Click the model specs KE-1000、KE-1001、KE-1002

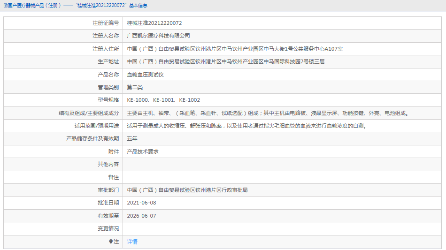(x=163, y=100)
